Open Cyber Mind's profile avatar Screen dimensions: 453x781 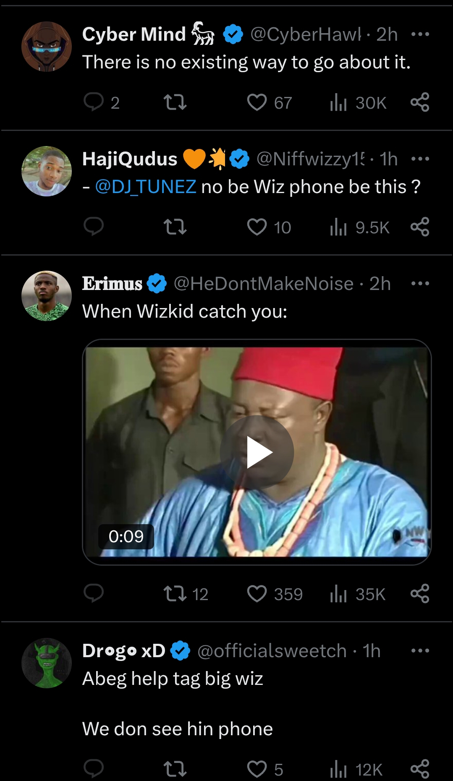point(47,47)
